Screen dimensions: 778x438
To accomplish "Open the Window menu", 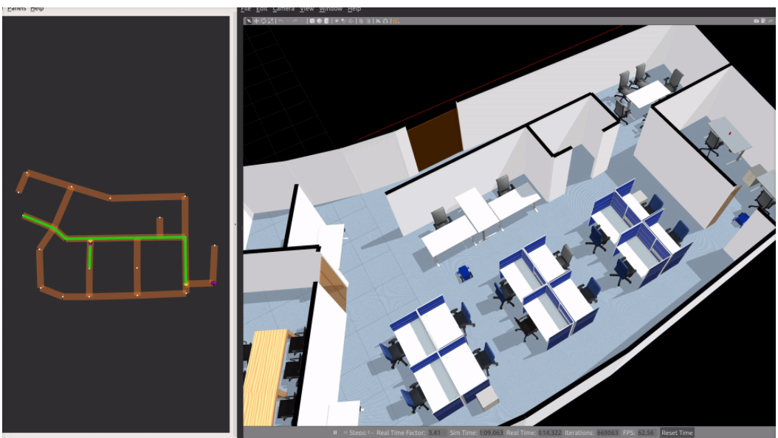I will [x=331, y=8].
